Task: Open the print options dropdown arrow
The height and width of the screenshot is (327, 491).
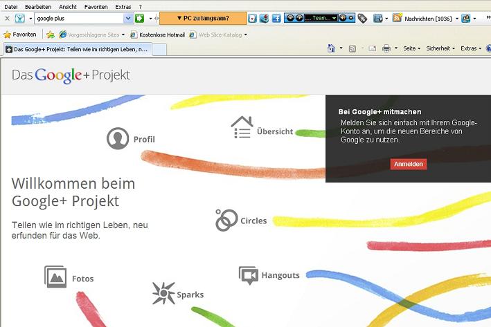Action: pyautogui.click(x=396, y=48)
